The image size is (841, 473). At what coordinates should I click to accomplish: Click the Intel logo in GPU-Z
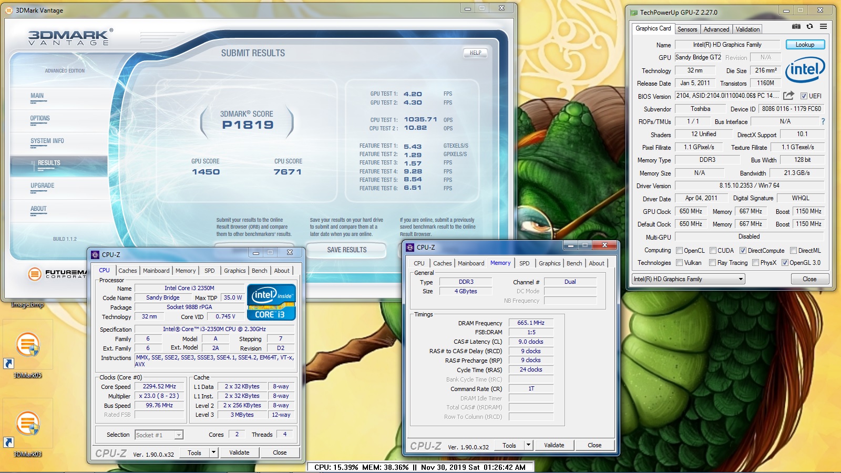805,70
